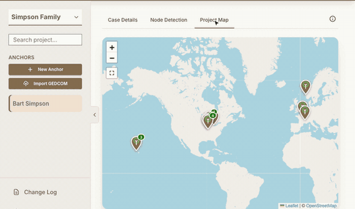Zoom out on the map
This screenshot has width=355, height=209.
click(x=112, y=58)
